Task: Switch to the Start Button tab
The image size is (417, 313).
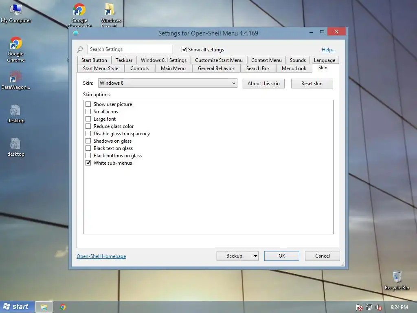Action: (94, 60)
